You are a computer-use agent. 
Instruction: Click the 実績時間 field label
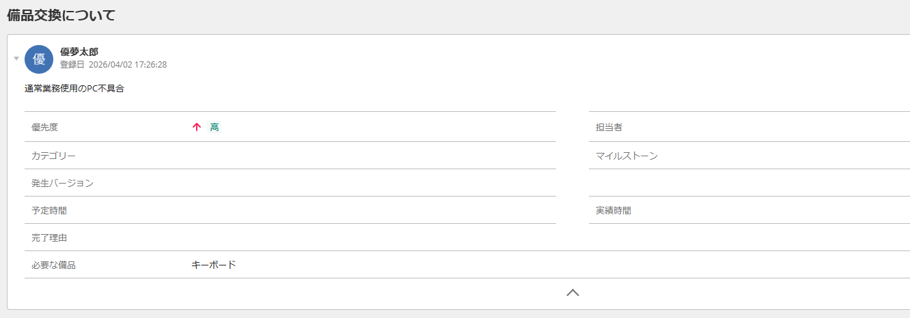click(x=613, y=210)
